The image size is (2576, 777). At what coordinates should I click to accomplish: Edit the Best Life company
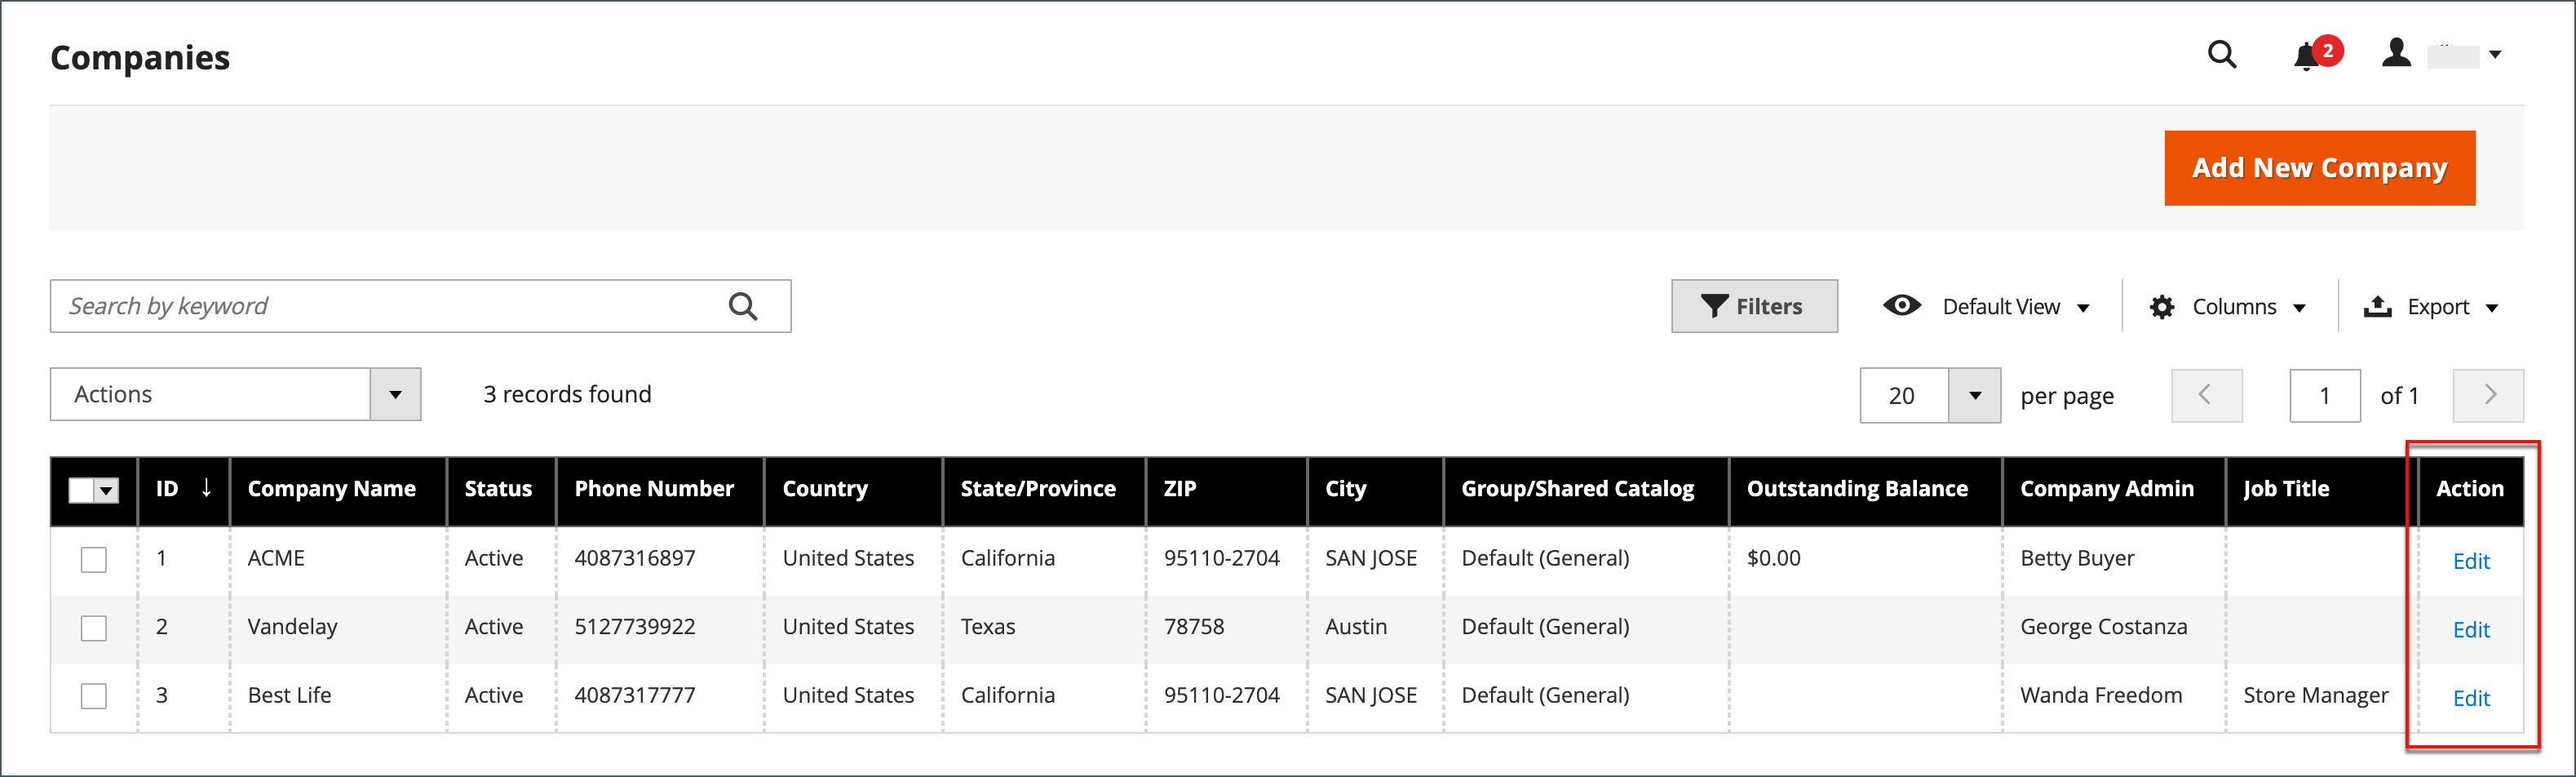click(x=2471, y=698)
